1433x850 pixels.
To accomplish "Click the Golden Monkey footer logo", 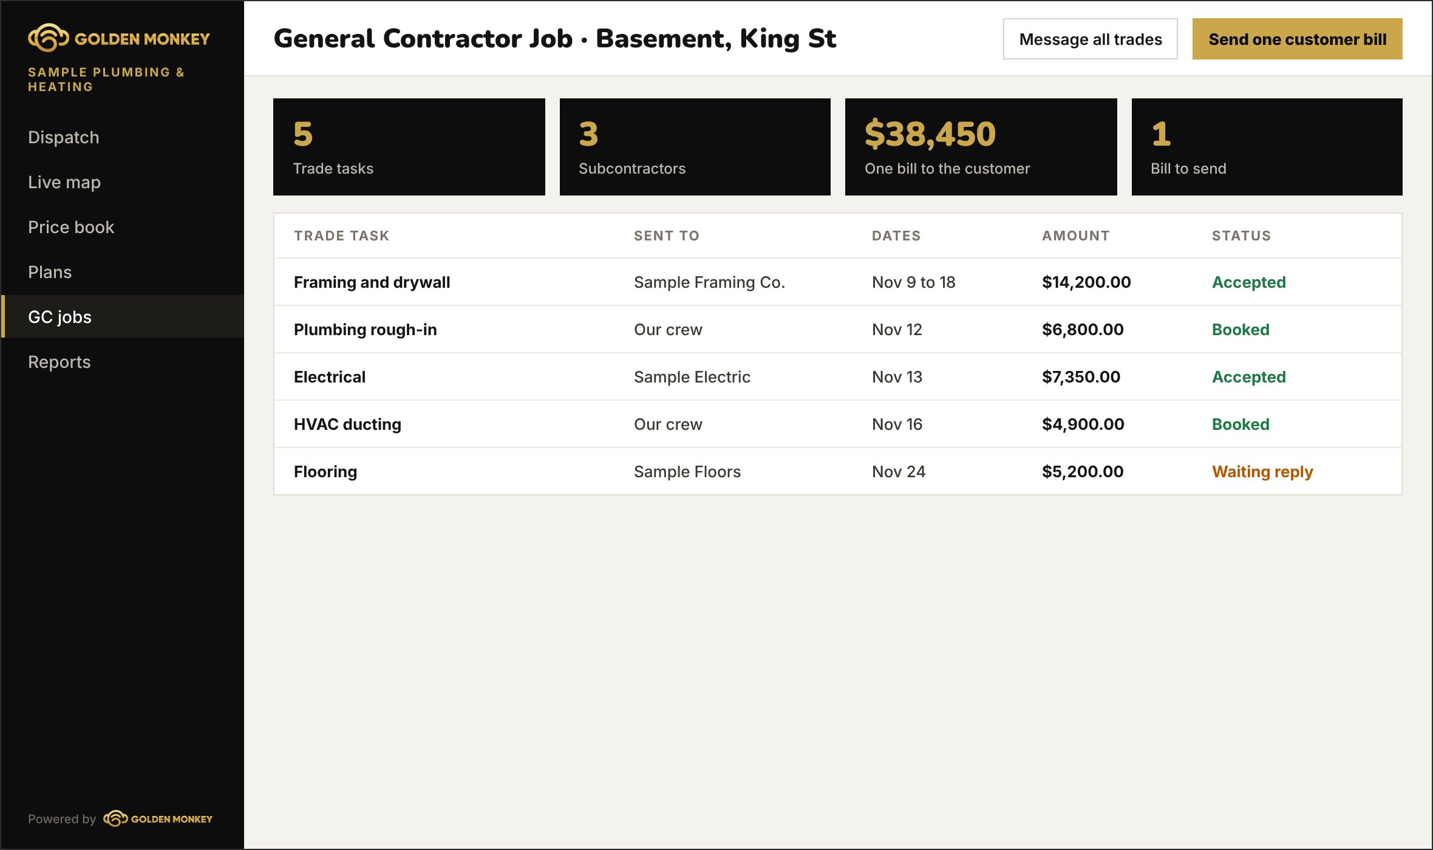I will [158, 818].
